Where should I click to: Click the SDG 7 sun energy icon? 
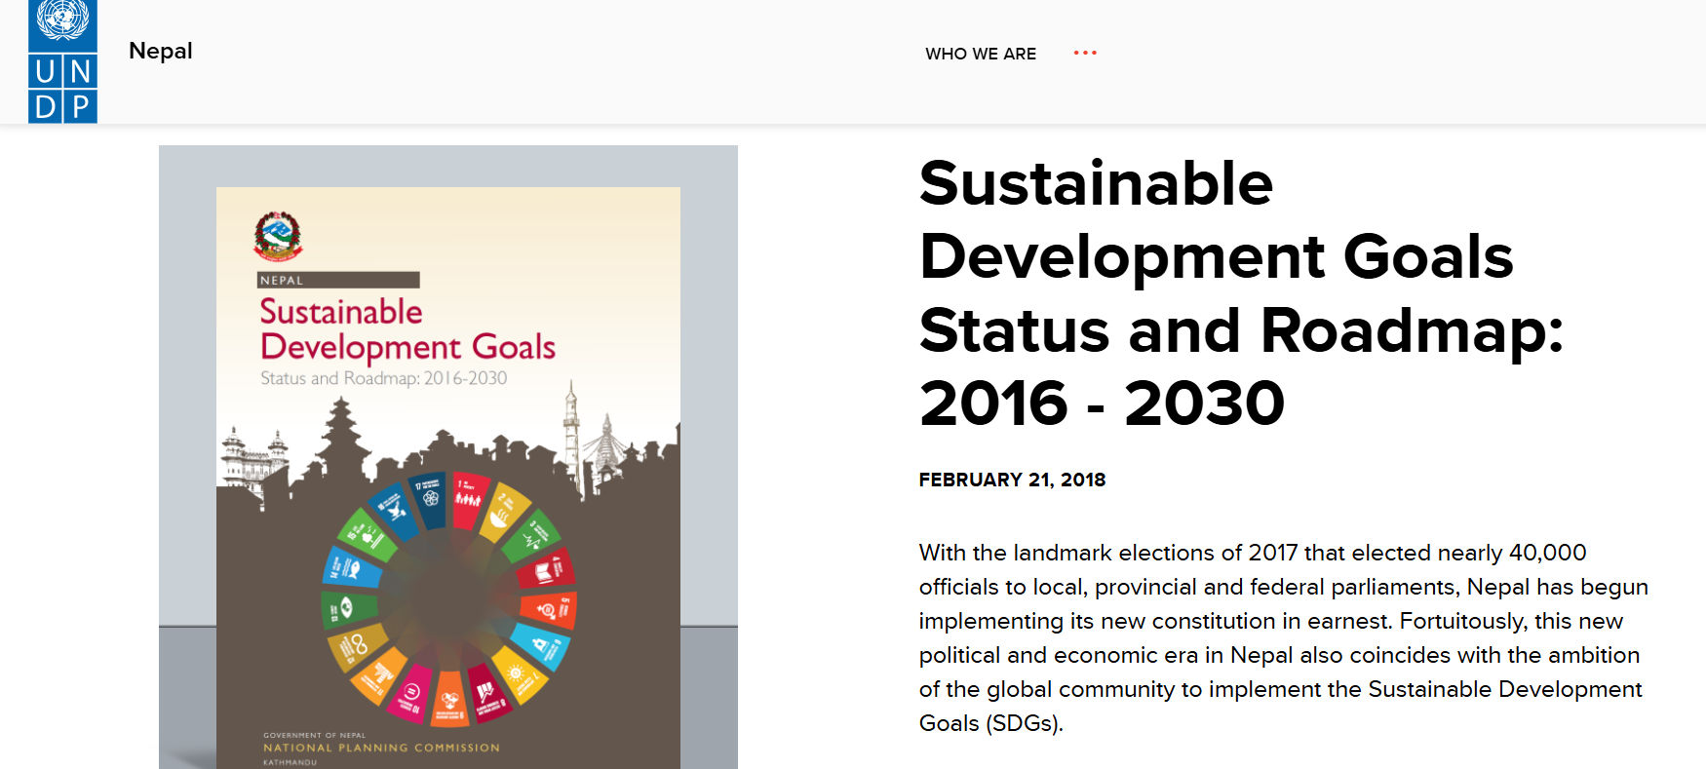tap(518, 676)
